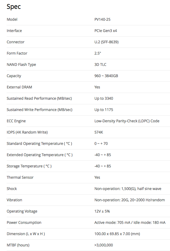Click the Interface row label
The height and width of the screenshot is (251, 170).
coord(14,31)
